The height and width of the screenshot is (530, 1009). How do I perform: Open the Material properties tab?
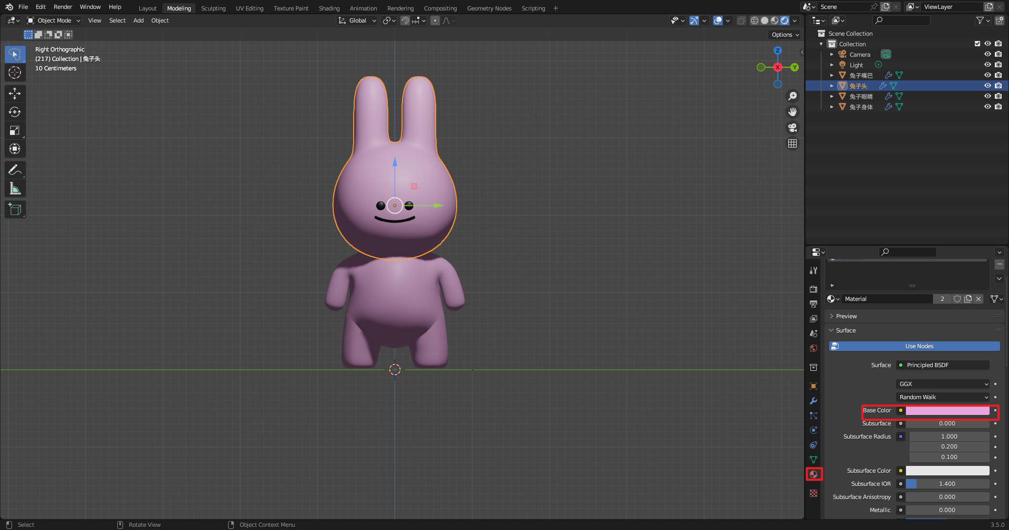(814, 474)
